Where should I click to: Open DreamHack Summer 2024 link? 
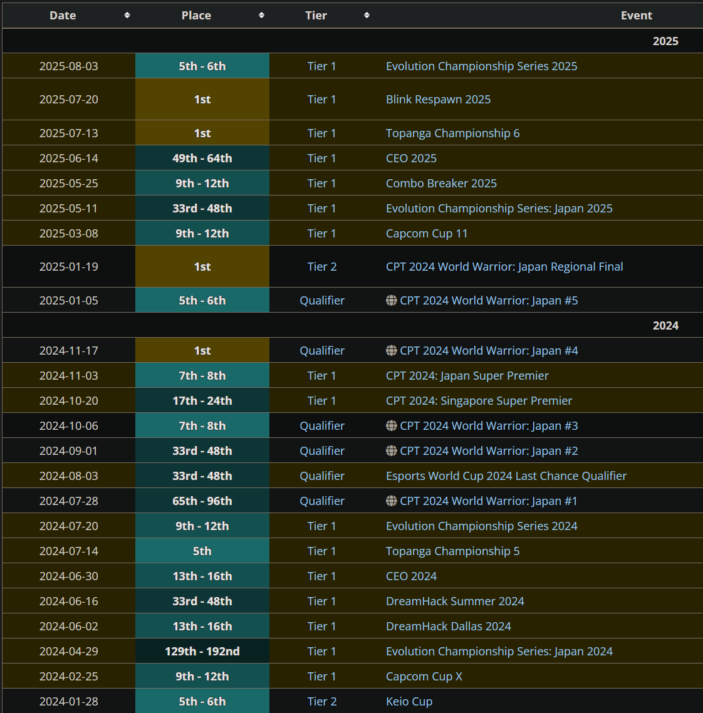[455, 601]
